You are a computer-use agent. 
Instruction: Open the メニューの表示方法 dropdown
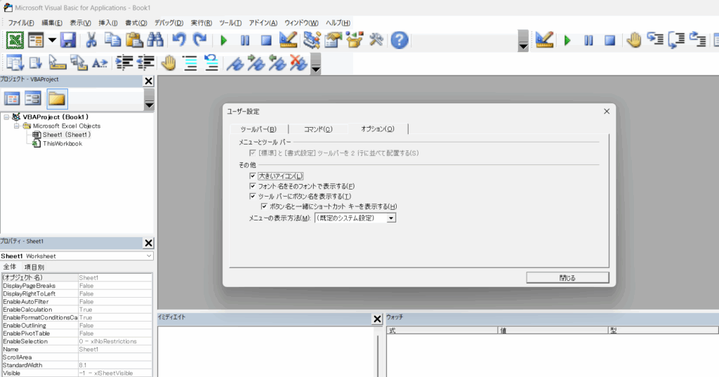(x=391, y=218)
